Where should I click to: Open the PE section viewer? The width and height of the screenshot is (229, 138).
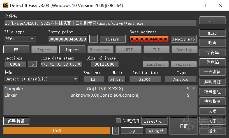click(16, 50)
